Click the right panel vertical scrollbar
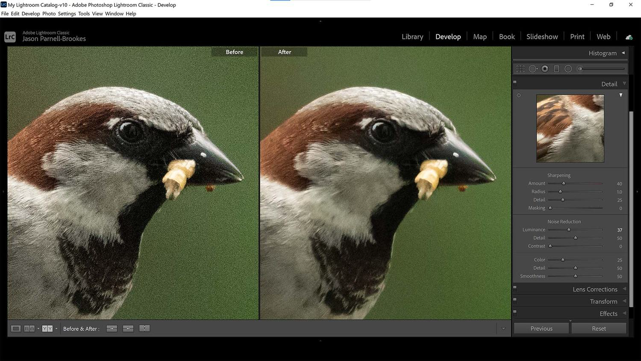Viewport: 641px width, 361px height. [631, 210]
